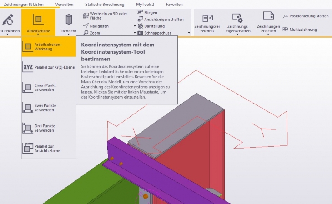
Task: Open the Favoriten tab
Action: point(174,4)
